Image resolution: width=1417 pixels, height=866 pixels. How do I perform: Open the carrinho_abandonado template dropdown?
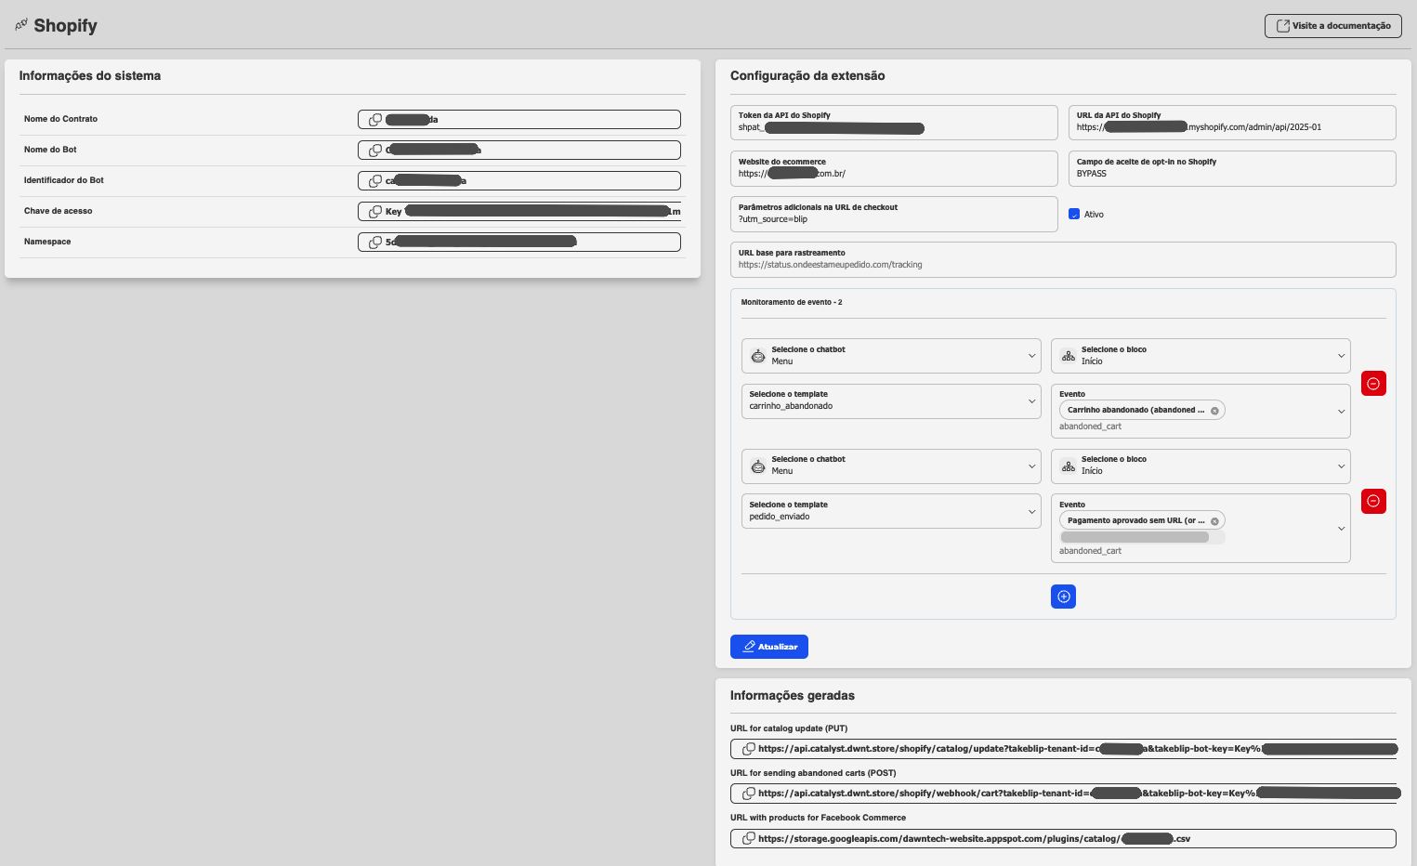(x=891, y=401)
